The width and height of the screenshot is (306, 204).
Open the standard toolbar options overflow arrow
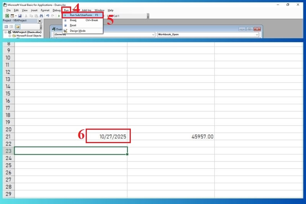[148, 16]
